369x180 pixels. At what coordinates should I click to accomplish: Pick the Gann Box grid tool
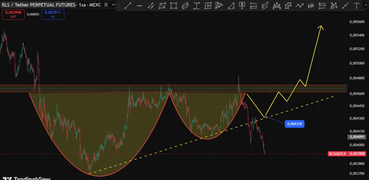[x=208, y=5]
